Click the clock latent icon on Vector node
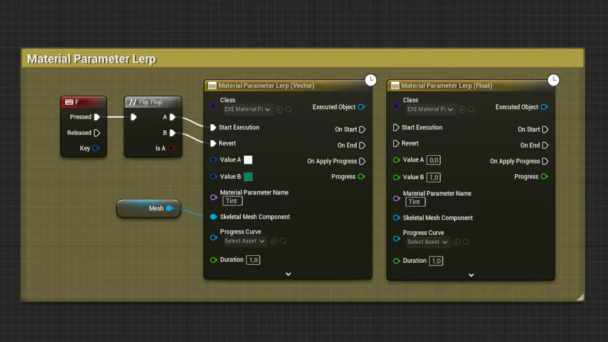The width and height of the screenshot is (608, 342). click(370, 80)
